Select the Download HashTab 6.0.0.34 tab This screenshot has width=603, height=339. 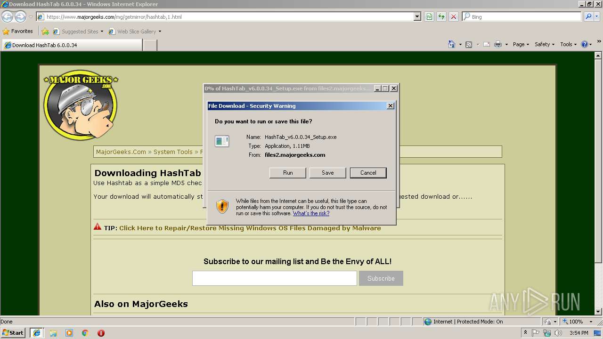pyautogui.click(x=72, y=45)
